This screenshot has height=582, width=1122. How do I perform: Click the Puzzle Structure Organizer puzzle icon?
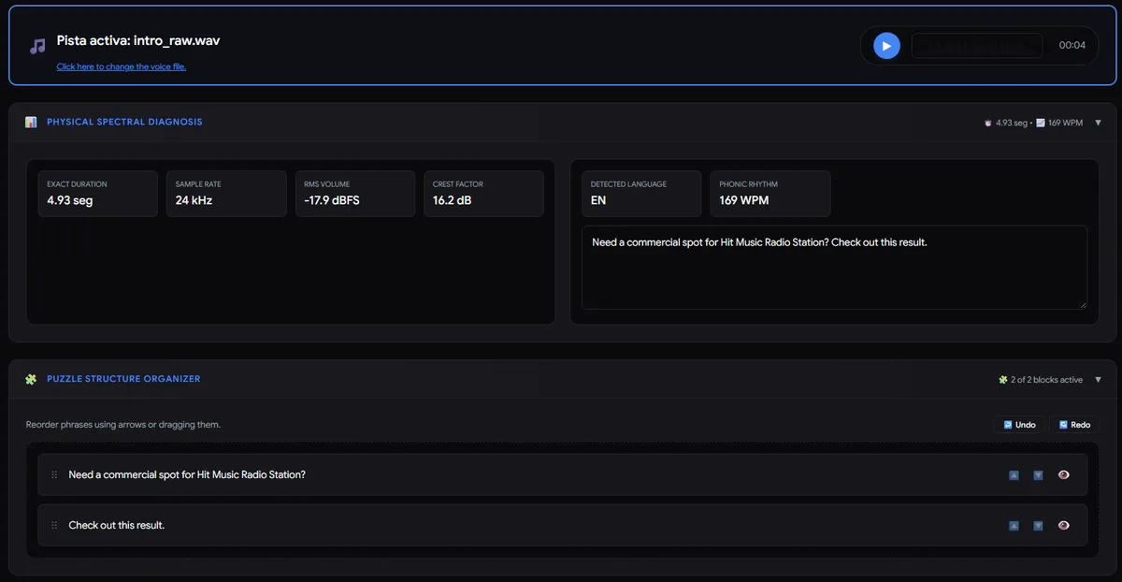pyautogui.click(x=31, y=379)
